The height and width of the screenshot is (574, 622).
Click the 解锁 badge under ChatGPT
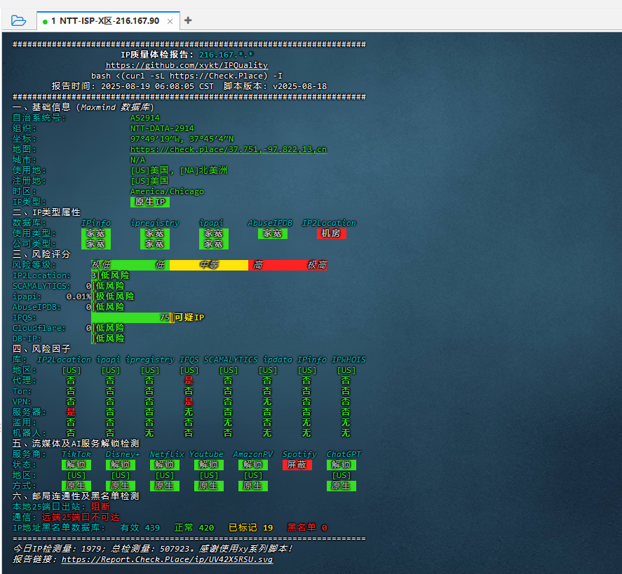341,465
